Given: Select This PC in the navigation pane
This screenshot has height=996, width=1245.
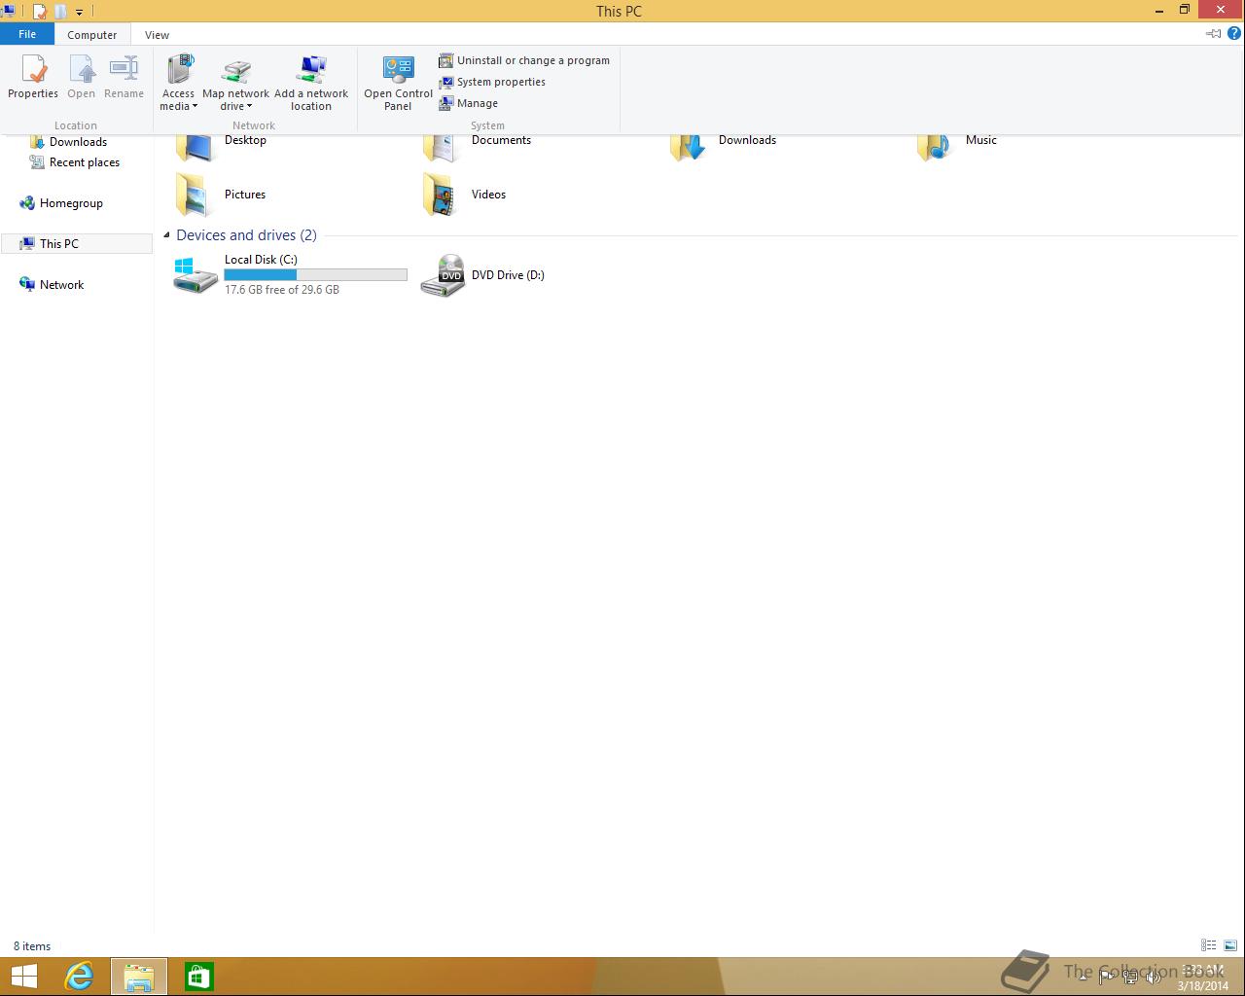Looking at the screenshot, I should 76,244.
